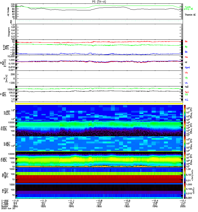Click the dotted zero line in Vi panel
Screen dimensions: 198x212
[x=99, y=78]
